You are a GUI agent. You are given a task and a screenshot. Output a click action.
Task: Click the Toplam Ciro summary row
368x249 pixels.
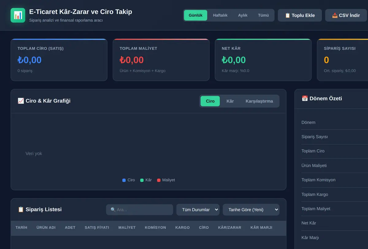point(335,151)
